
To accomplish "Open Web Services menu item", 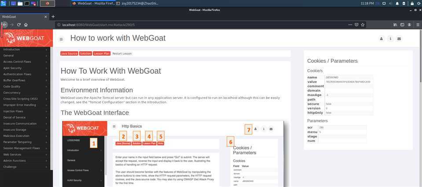I will coord(25,154).
